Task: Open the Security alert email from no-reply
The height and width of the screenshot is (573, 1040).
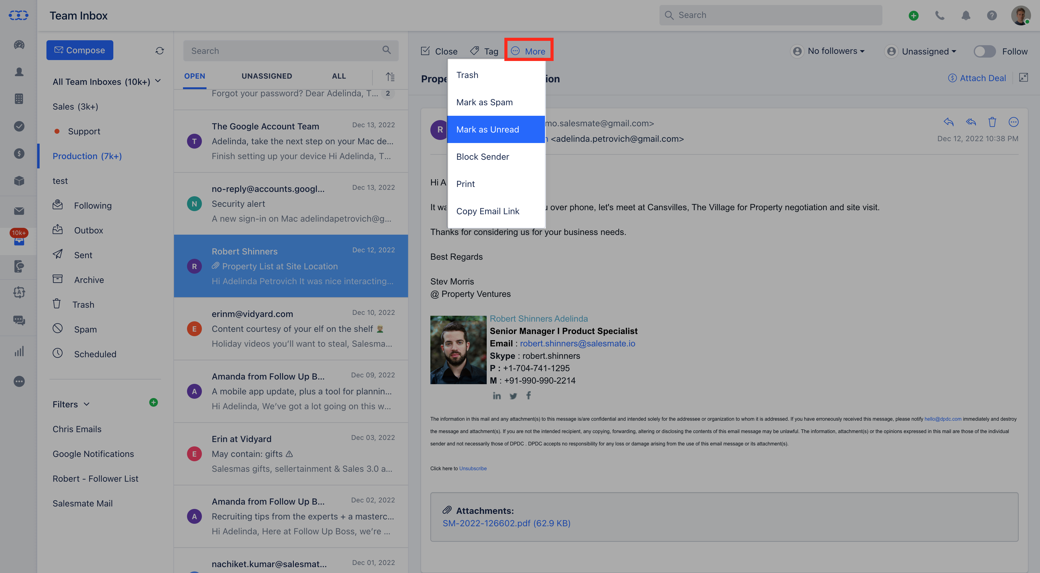Action: pyautogui.click(x=291, y=204)
